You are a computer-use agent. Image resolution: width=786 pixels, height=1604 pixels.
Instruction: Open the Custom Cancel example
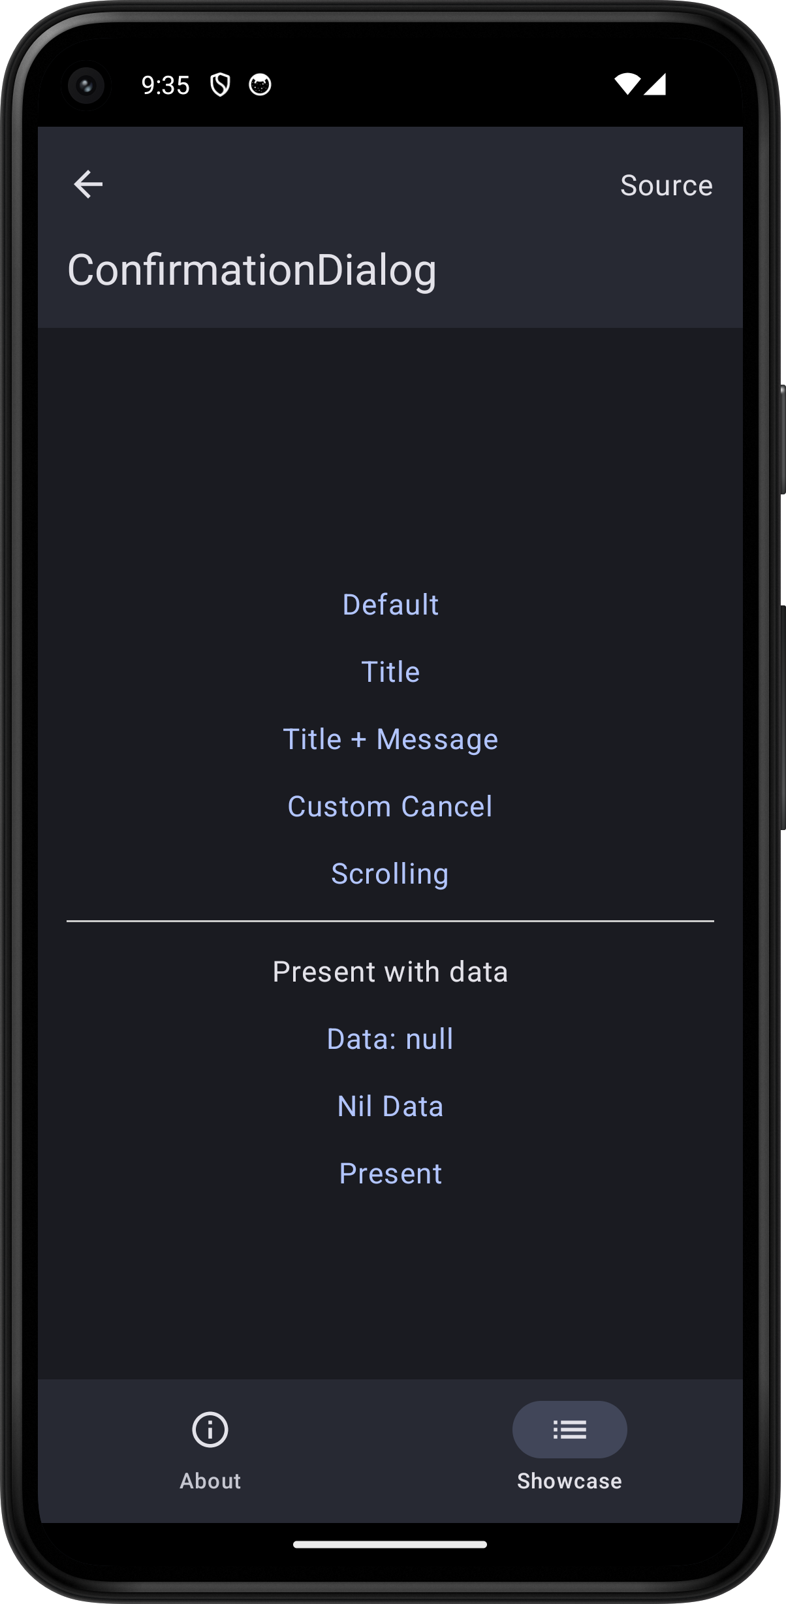coord(390,806)
